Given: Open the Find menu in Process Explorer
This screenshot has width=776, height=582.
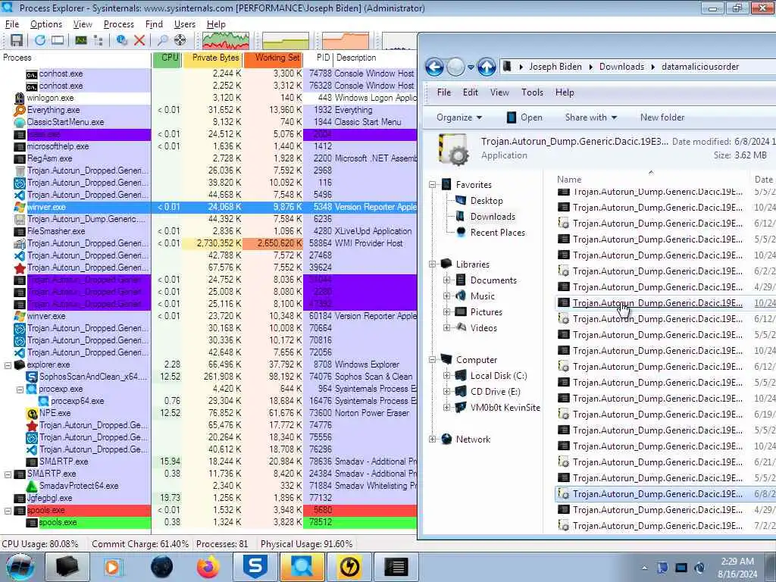Looking at the screenshot, I should (x=154, y=24).
